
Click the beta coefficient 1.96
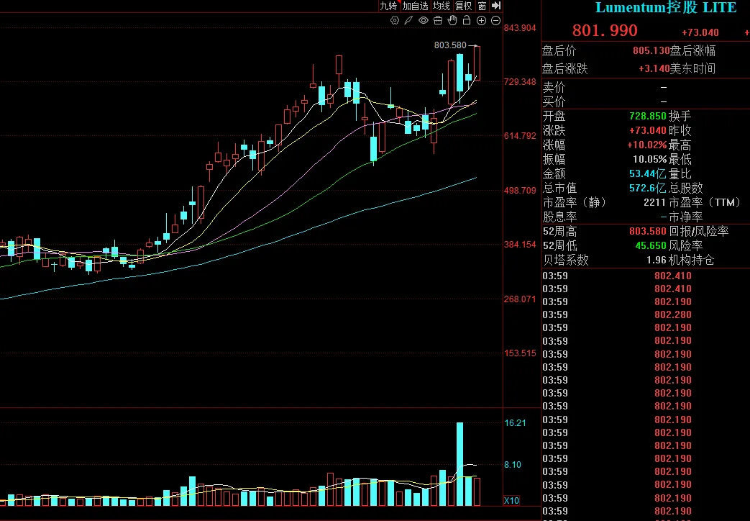point(657,260)
